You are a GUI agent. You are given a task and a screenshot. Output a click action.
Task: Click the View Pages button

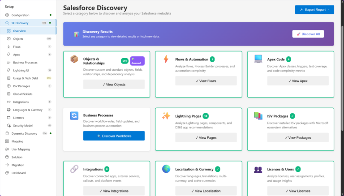206,138
